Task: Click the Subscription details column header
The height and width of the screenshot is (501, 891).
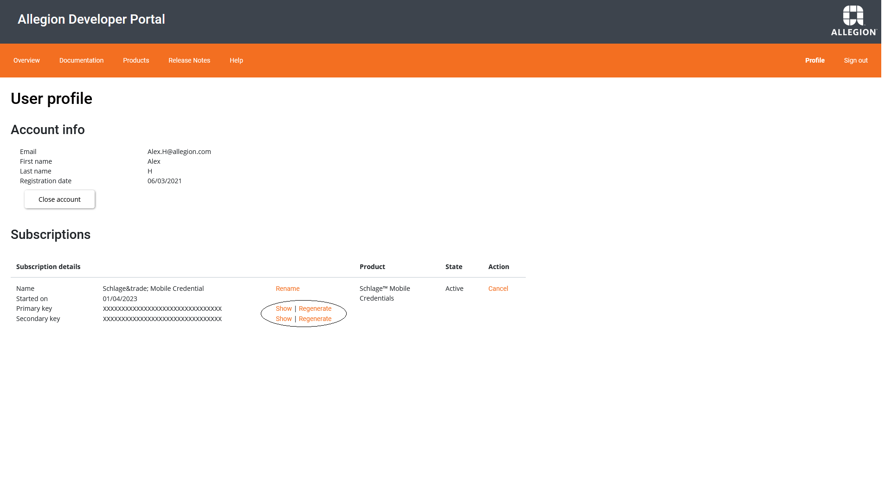Action: 48,267
